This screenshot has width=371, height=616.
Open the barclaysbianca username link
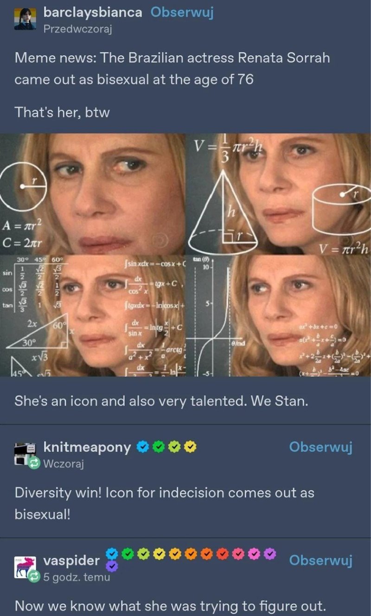click(x=93, y=13)
